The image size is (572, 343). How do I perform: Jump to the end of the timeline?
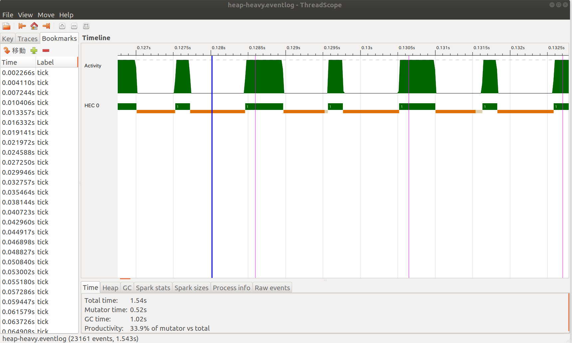click(x=46, y=26)
